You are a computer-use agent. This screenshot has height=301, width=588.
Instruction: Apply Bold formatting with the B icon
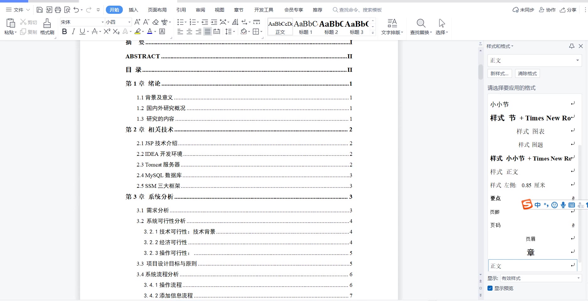(64, 31)
